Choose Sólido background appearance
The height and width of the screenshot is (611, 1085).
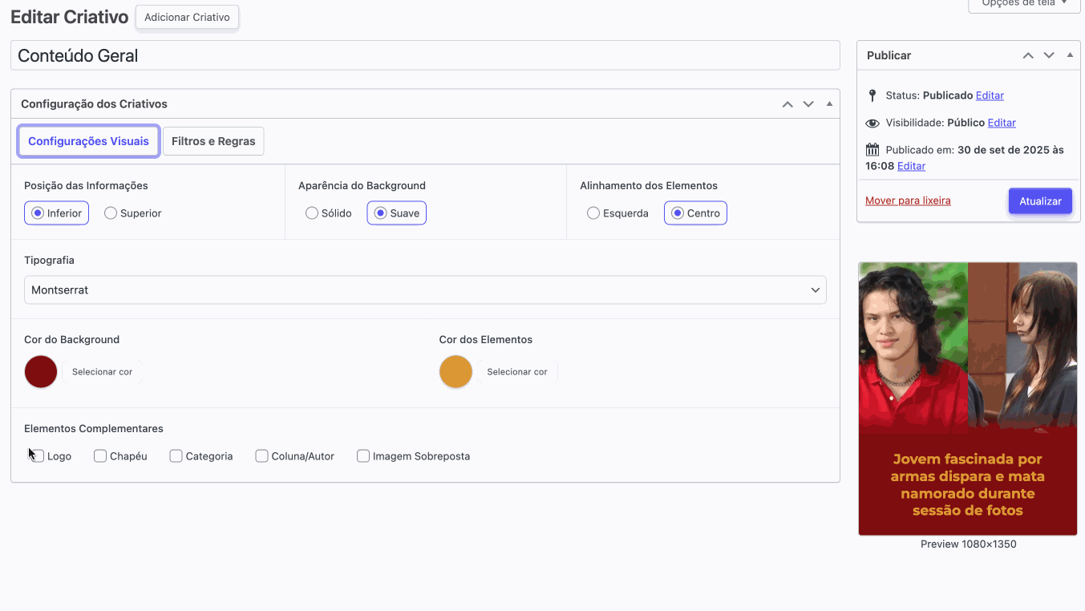[x=312, y=213]
